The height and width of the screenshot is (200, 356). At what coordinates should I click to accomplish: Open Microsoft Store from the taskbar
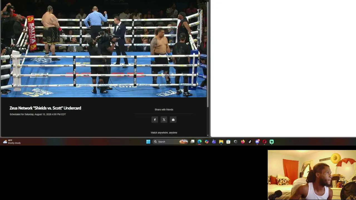click(x=228, y=142)
